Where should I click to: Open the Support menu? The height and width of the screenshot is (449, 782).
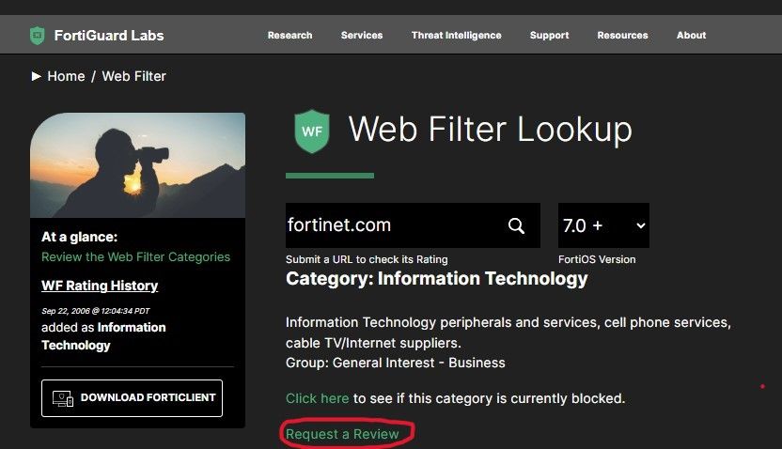(x=549, y=36)
